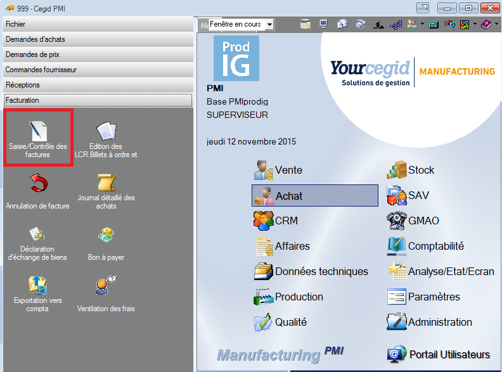Image resolution: width=502 pixels, height=372 pixels.
Task: Click the window pin button in title bar
Action: click(423, 8)
